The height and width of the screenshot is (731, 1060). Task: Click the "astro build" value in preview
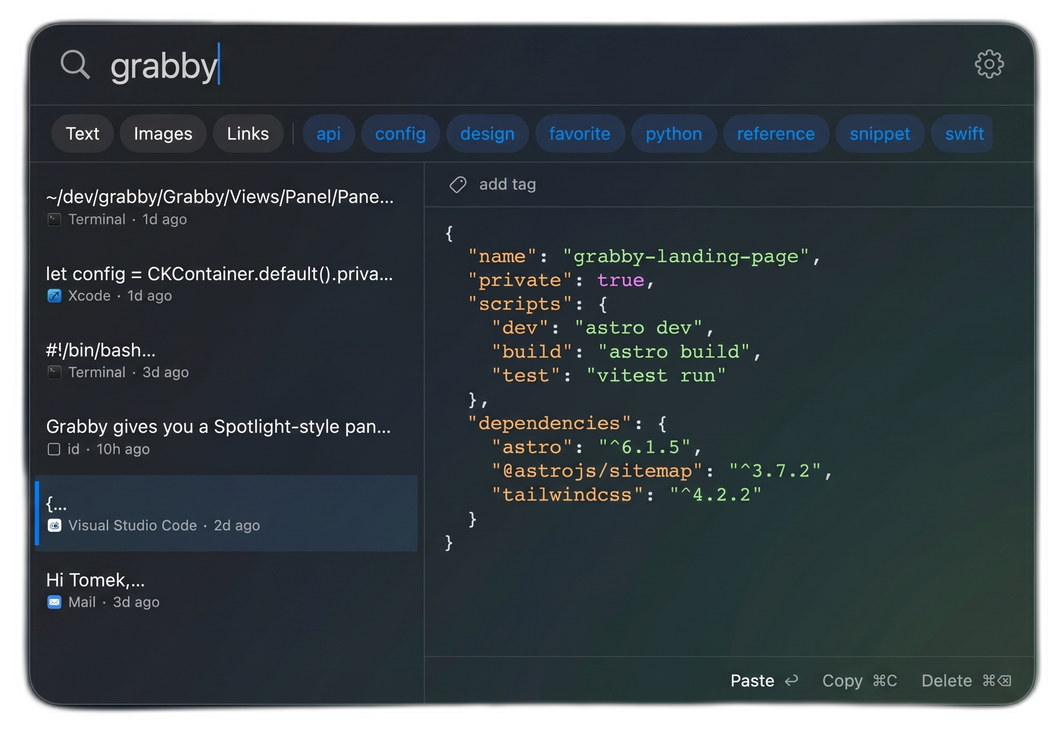click(674, 352)
